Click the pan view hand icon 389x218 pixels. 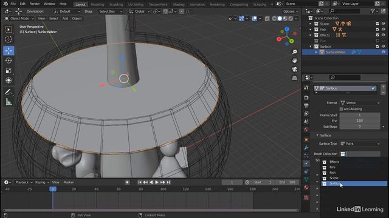(294, 61)
